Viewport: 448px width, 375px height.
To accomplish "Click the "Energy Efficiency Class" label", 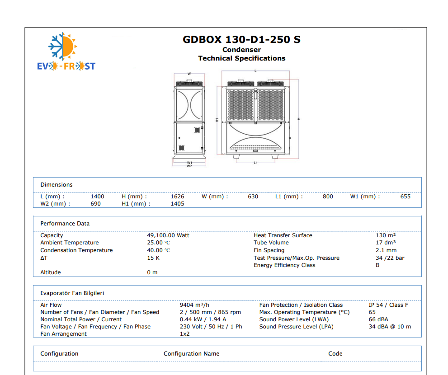I will click(284, 265).
